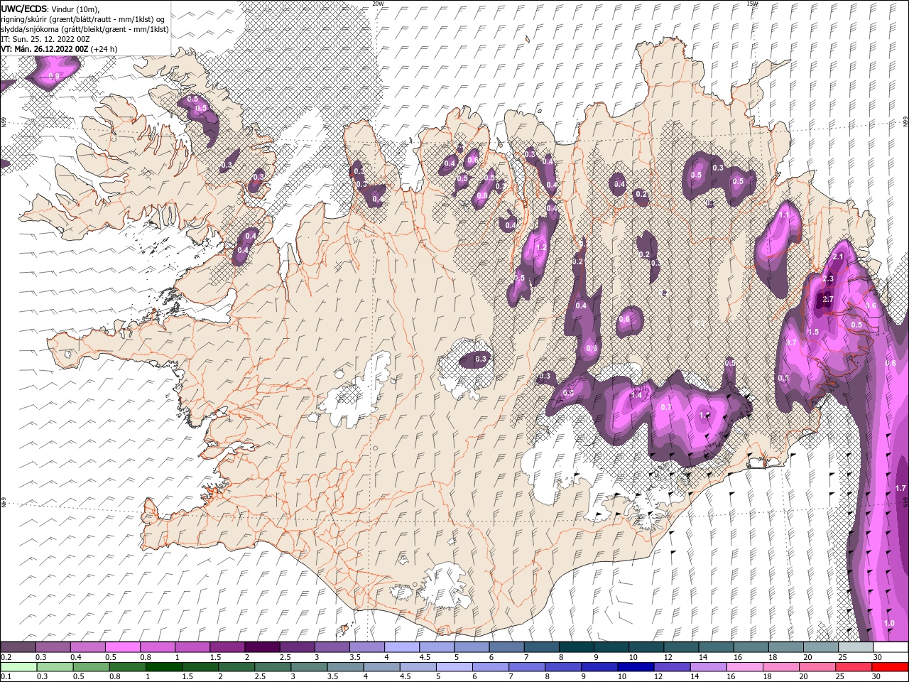Pick the light blue 4 swatch on snow scale
The height and width of the screenshot is (682, 909).
point(401,647)
